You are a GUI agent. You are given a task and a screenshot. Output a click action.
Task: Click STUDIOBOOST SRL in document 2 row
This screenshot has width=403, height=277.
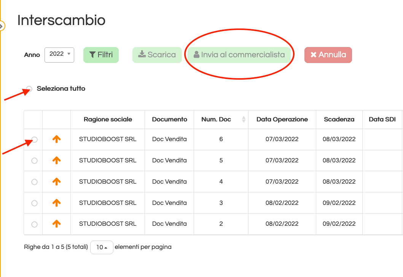click(108, 224)
